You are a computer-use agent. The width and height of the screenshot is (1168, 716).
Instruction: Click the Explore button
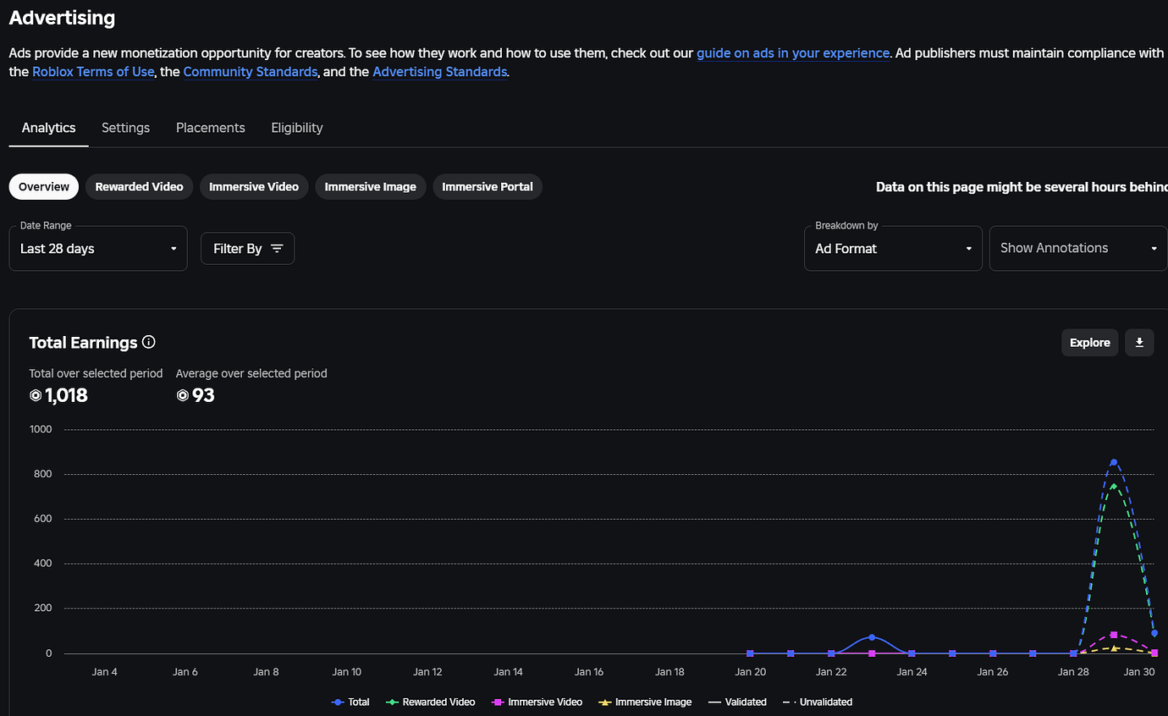coord(1089,342)
